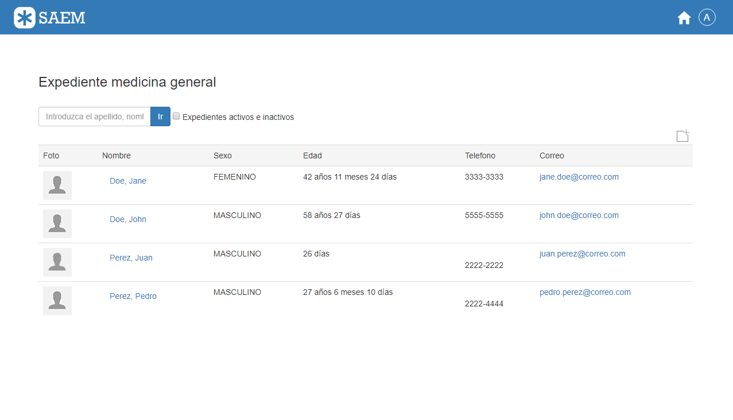Select phone number 2222-4444
The height and width of the screenshot is (420, 733).
click(x=484, y=304)
